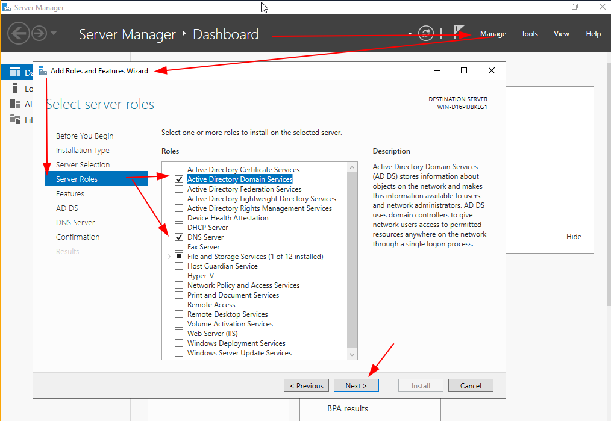Image resolution: width=611 pixels, height=421 pixels.
Task: Go to Server Selection step
Action: (x=83, y=165)
